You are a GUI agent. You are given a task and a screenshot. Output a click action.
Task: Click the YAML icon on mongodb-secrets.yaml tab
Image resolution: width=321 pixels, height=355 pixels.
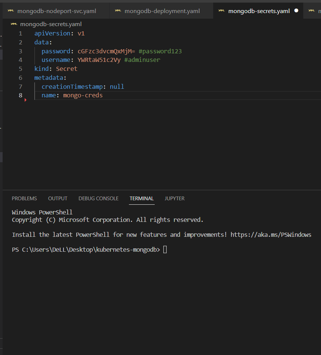pyautogui.click(x=222, y=11)
